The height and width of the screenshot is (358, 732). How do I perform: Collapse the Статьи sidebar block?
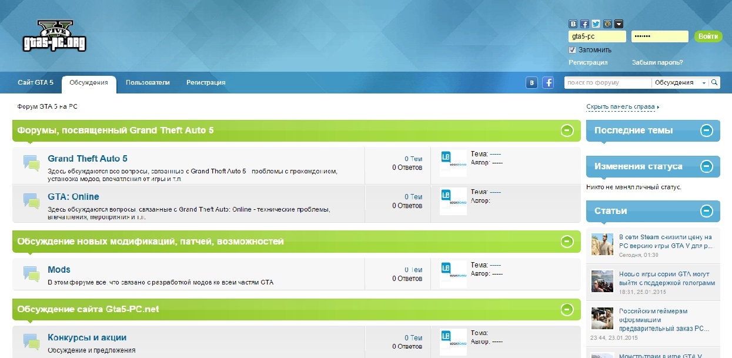tap(707, 210)
